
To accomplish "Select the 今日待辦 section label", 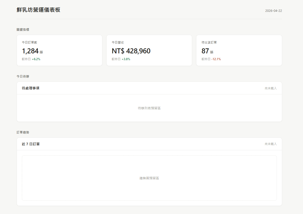I will [x=23, y=76].
